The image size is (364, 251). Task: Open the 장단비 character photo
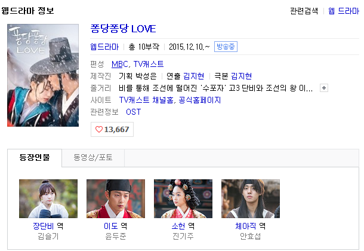pos(48,198)
